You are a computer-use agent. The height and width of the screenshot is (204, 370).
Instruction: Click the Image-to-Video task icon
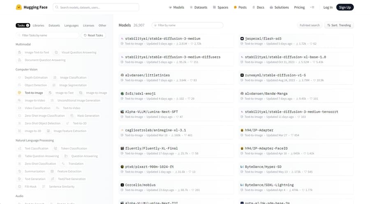click(x=20, y=100)
